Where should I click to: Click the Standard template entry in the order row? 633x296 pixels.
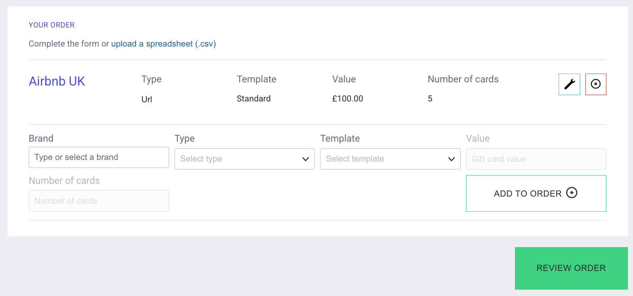pyautogui.click(x=254, y=99)
